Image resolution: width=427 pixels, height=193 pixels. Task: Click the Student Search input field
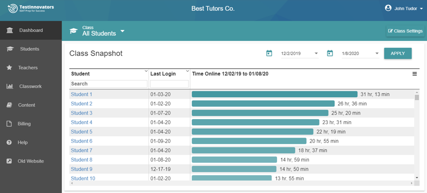point(109,84)
